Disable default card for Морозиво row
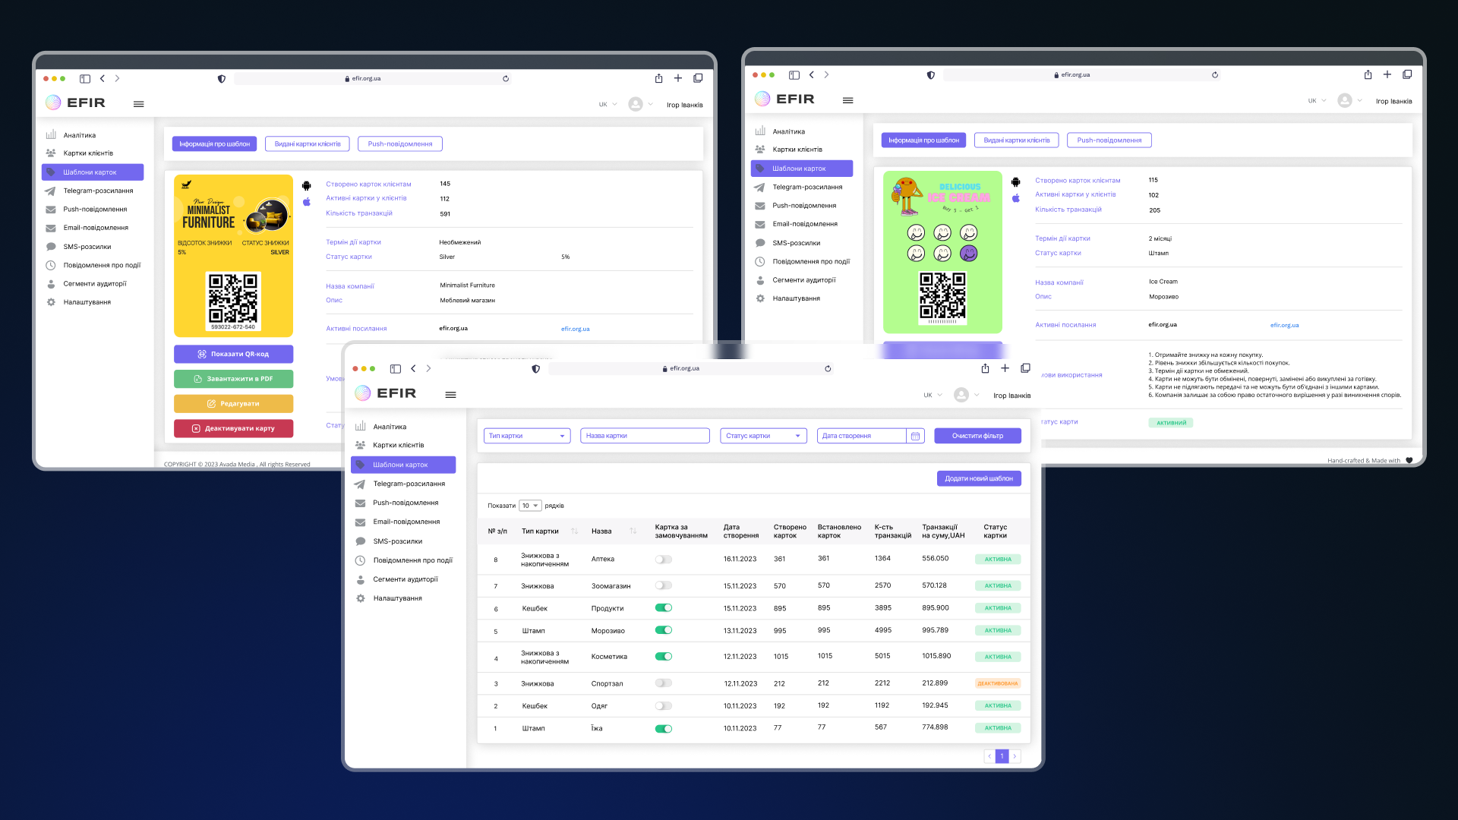Viewport: 1458px width, 820px height. 664,630
